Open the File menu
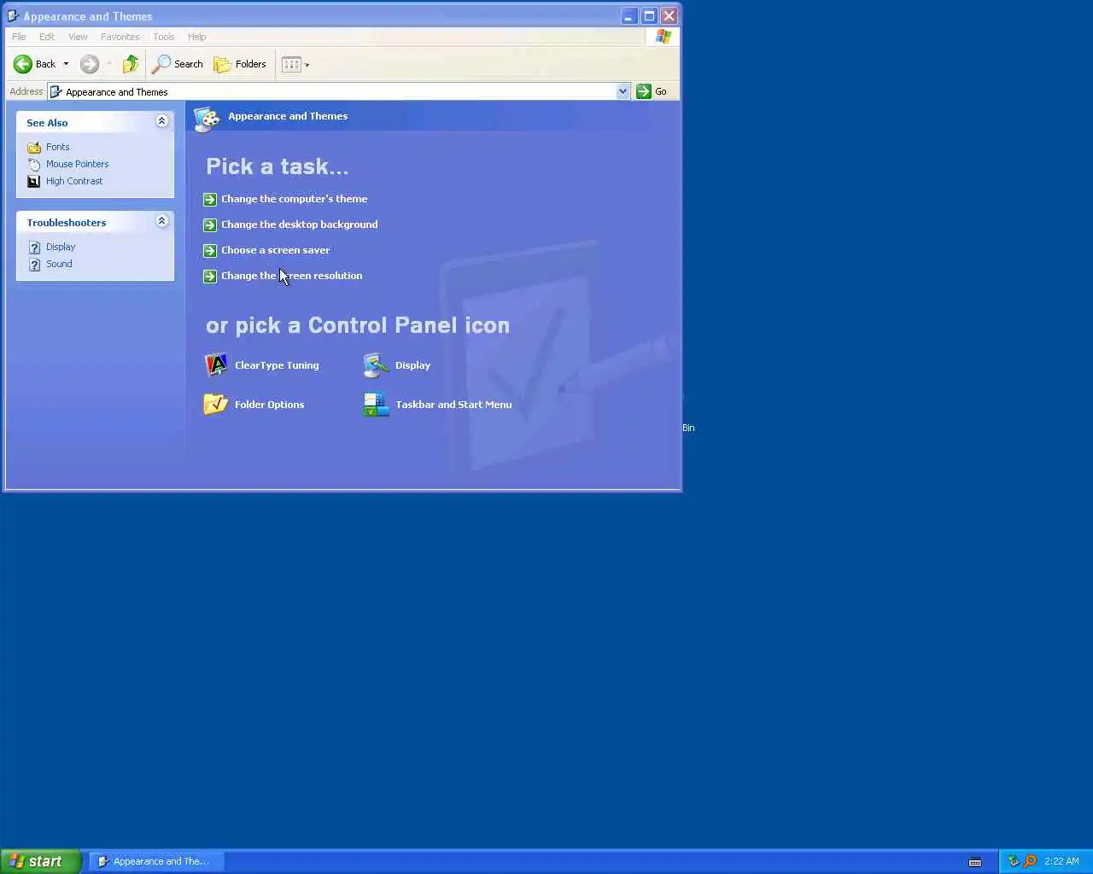The image size is (1093, 874). click(19, 37)
